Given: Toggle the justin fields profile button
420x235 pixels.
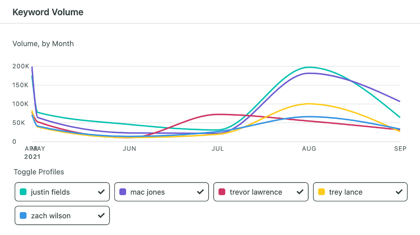Looking at the screenshot, I should pos(62,192).
